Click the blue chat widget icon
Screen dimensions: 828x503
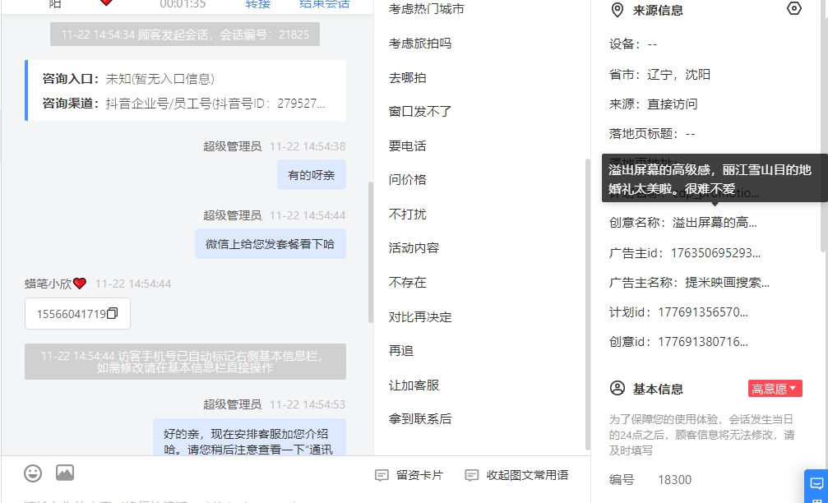(816, 484)
